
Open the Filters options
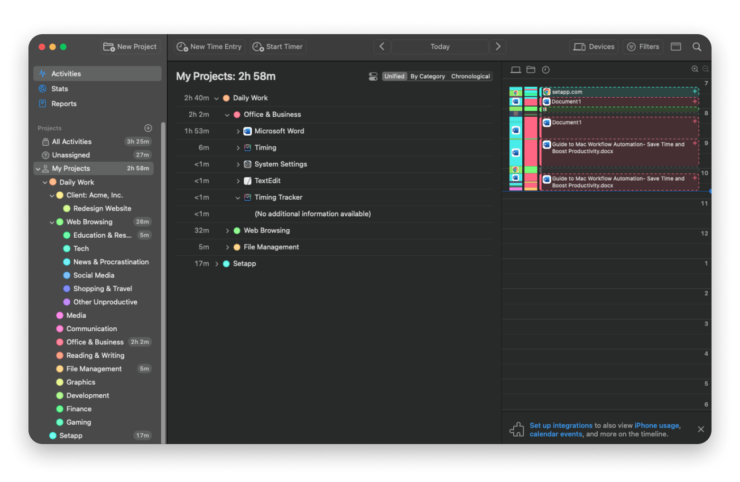point(643,46)
